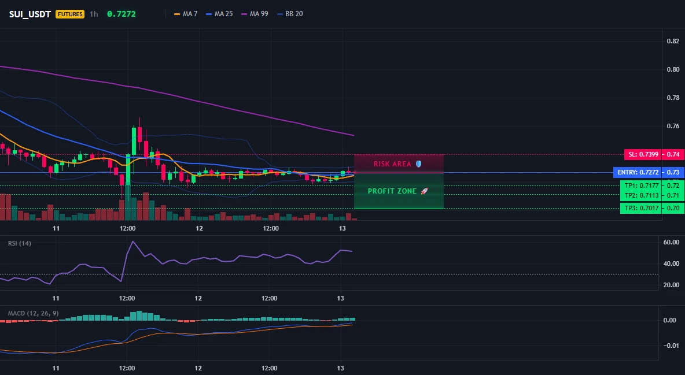This screenshot has width=685, height=375.
Task: Click the 0.82 price axis label
Action: tap(673, 41)
